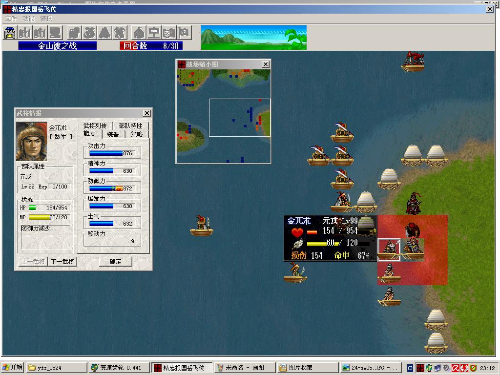The width and height of the screenshot is (500, 375).
Task: Click the elephant-like greyed toolbar icon
Action: point(74,33)
